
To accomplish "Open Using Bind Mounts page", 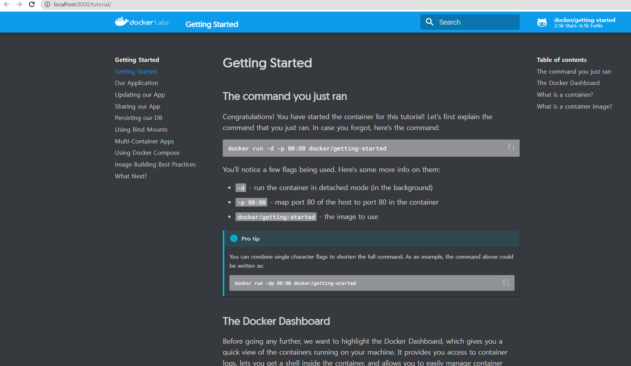I will 141,130.
